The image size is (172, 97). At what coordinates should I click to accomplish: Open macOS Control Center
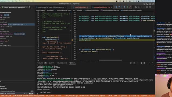click(x=139, y=1)
